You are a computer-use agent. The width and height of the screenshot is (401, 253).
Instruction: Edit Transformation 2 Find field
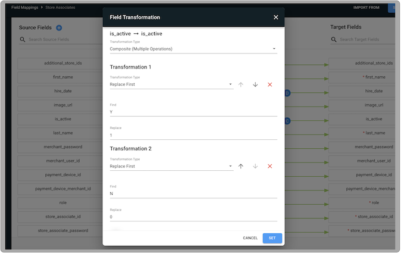pyautogui.click(x=193, y=193)
